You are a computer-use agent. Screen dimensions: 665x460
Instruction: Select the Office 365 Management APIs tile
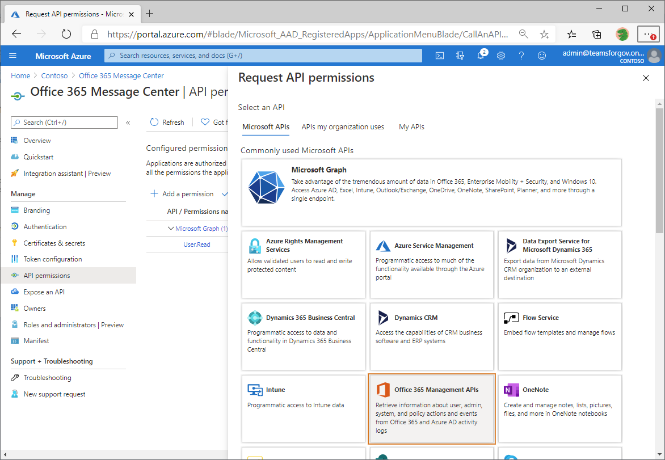coord(431,408)
